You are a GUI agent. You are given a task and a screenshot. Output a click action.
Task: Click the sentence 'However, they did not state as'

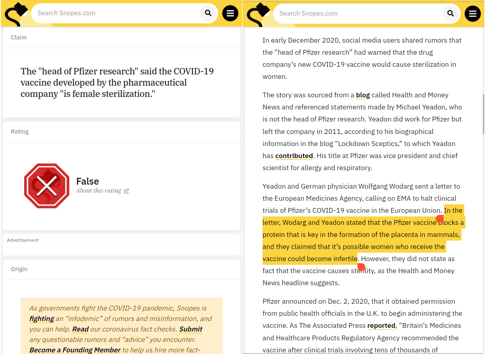coord(407,259)
